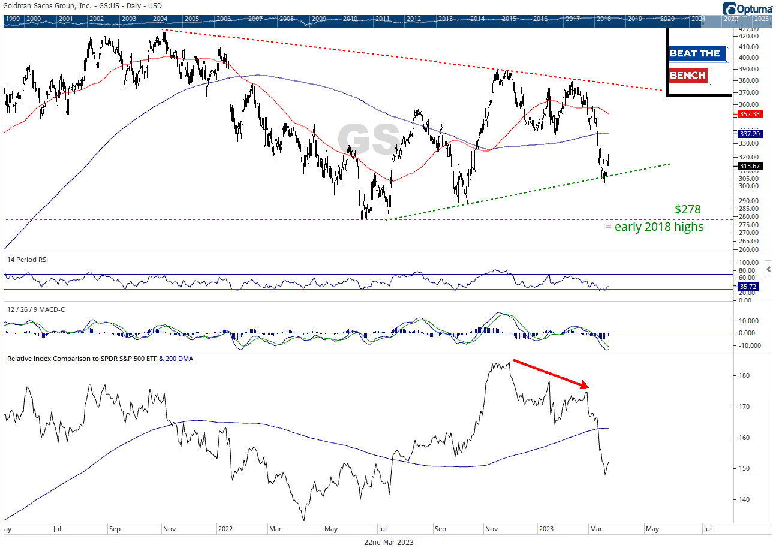This screenshot has width=776, height=554.
Task: Jump to 2015 on the overview timeline
Action: coord(509,19)
